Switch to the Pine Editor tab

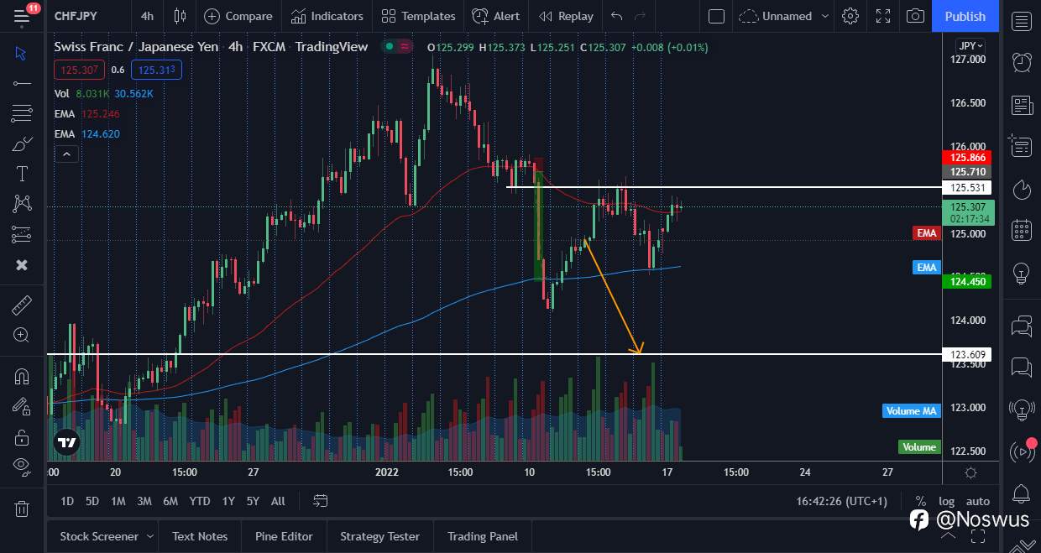284,536
